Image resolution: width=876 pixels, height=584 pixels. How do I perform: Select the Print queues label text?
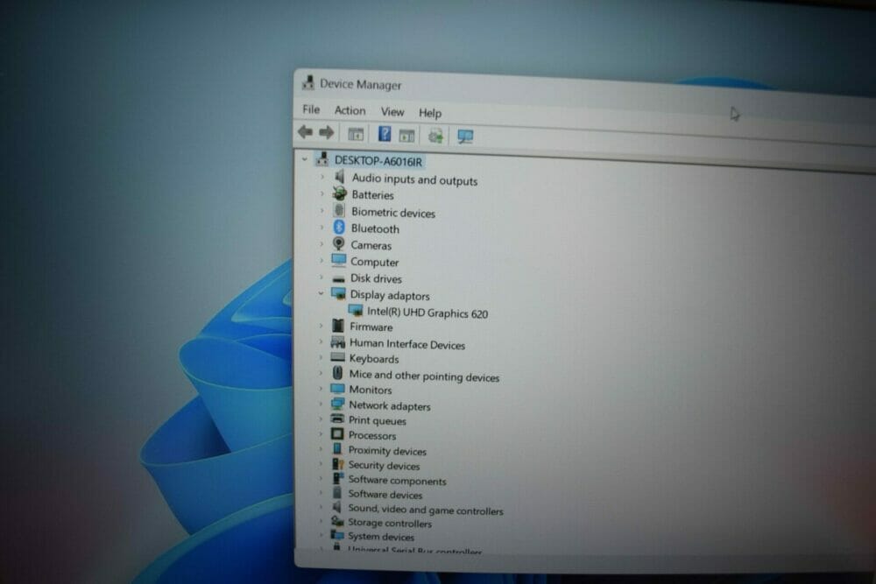tap(377, 420)
